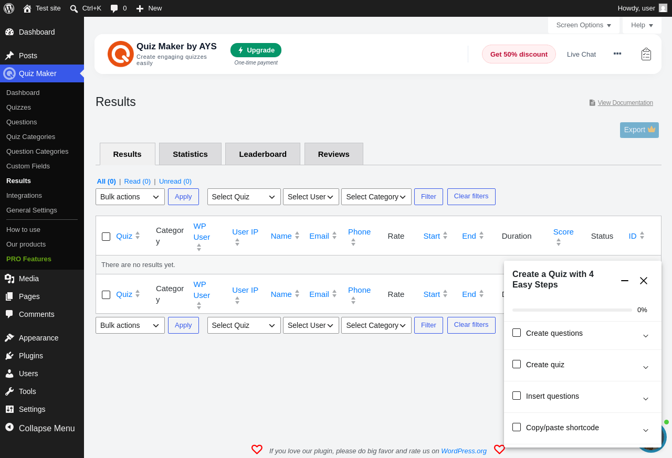
Task: Open Plugins plug icon in sidebar
Action: [9, 356]
